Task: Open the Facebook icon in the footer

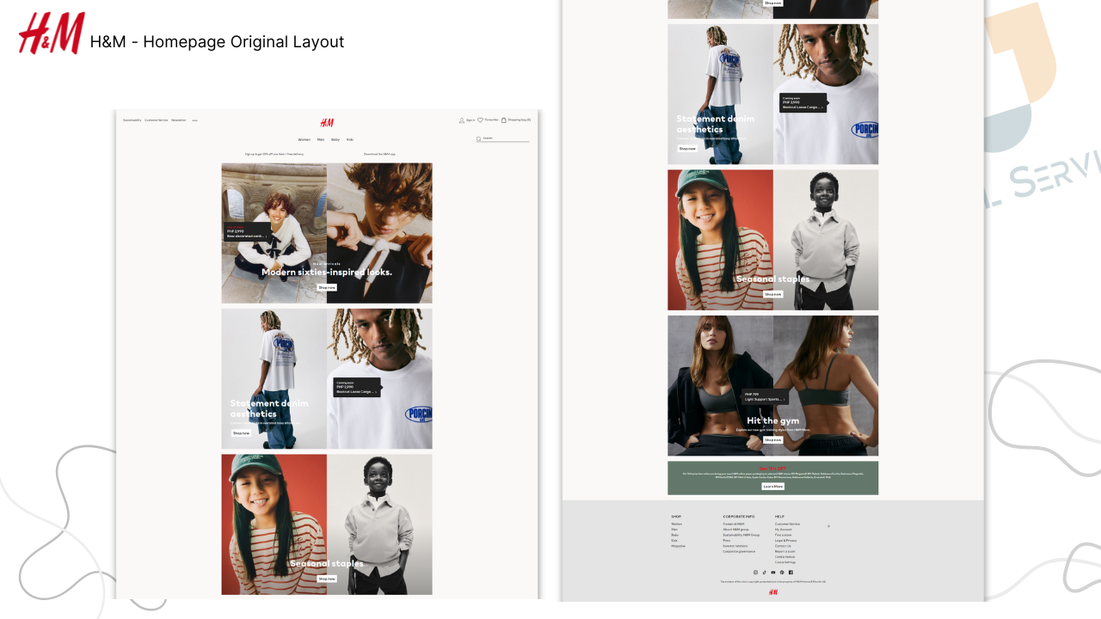Action: (790, 573)
